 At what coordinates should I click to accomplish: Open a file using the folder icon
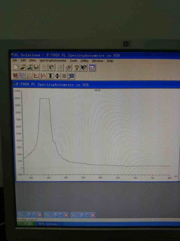pyautogui.click(x=22, y=67)
